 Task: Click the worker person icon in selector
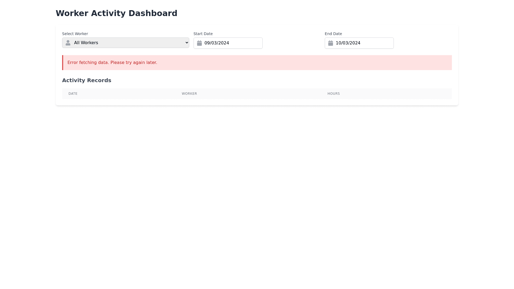pyautogui.click(x=68, y=43)
